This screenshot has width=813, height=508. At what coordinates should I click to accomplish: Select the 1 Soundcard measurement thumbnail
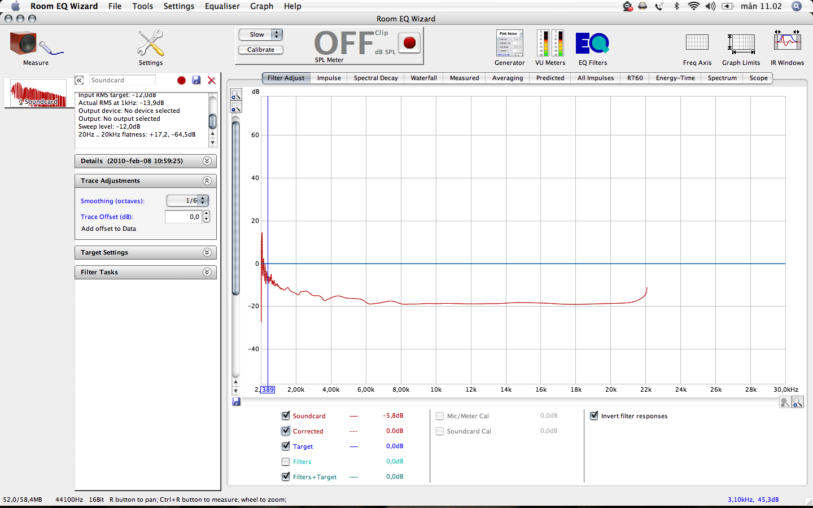38,93
